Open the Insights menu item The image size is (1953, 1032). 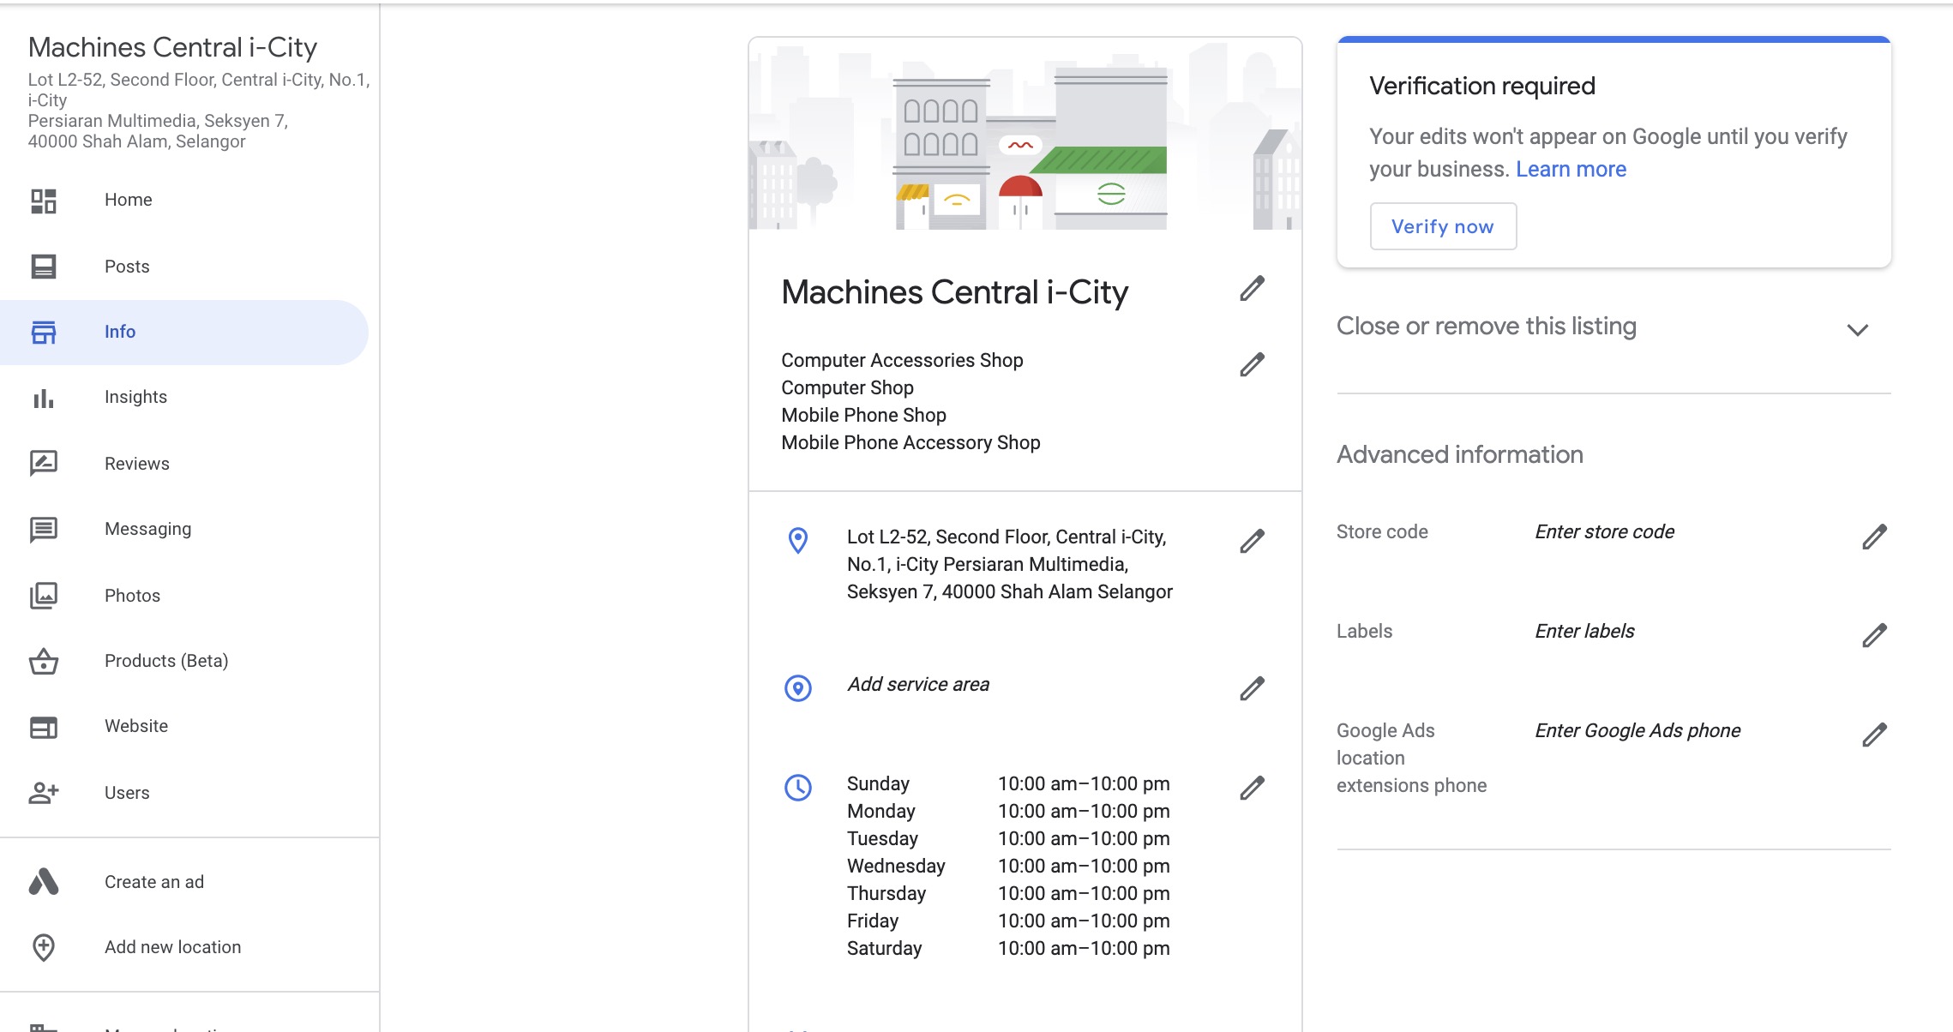(x=184, y=398)
